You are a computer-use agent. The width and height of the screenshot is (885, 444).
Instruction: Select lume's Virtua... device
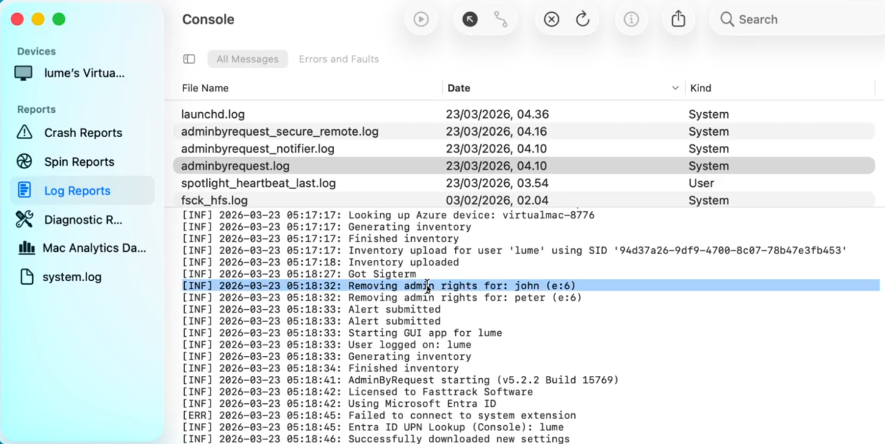(82, 73)
